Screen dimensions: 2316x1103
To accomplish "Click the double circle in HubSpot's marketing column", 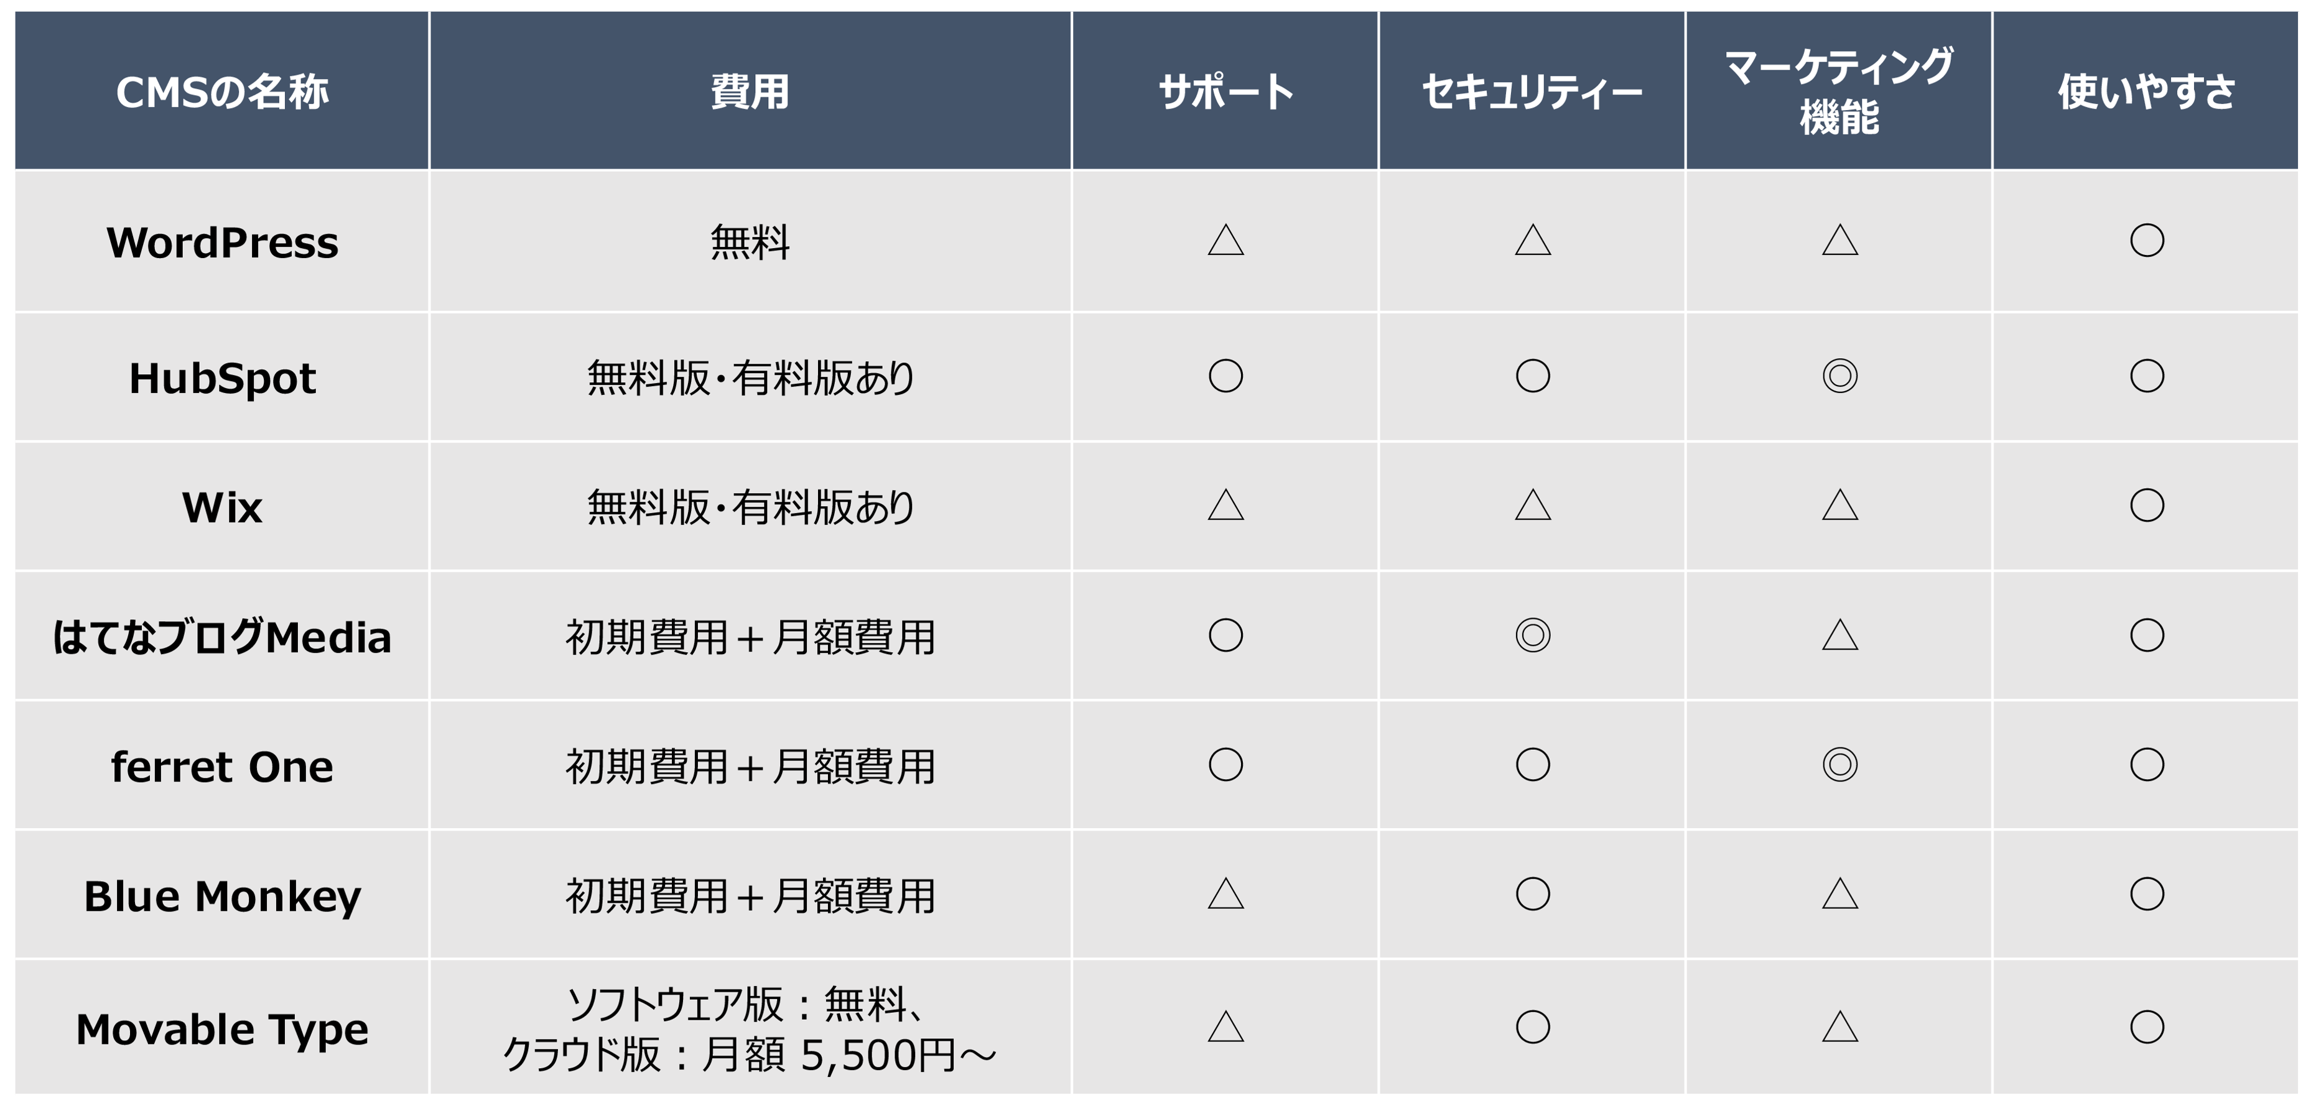I will [1839, 376].
